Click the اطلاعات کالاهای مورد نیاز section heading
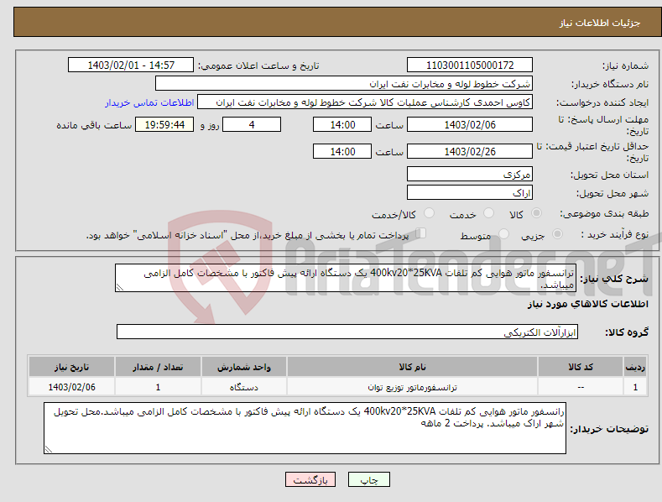 [587, 304]
